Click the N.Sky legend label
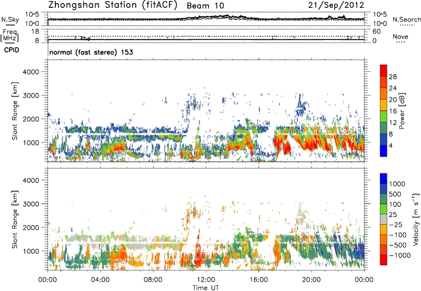 10,19
